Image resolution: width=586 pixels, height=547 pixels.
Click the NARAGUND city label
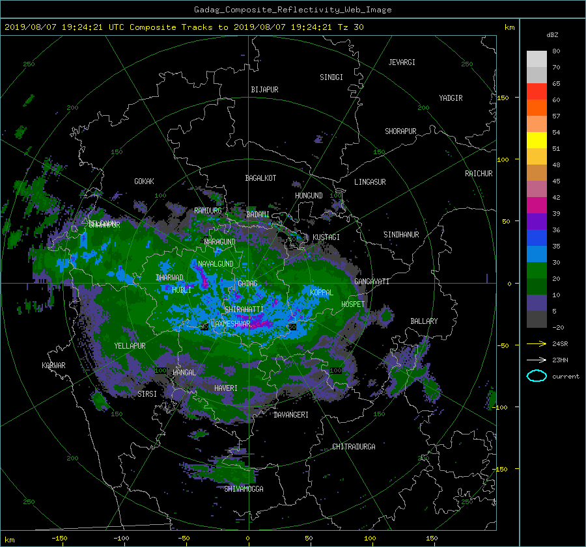pos(220,242)
